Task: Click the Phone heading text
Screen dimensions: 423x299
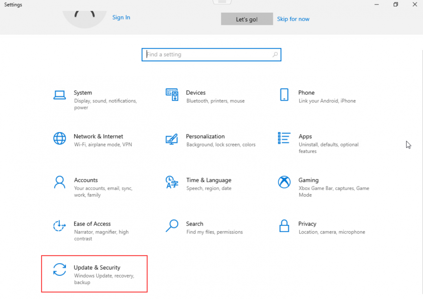Action: point(306,93)
